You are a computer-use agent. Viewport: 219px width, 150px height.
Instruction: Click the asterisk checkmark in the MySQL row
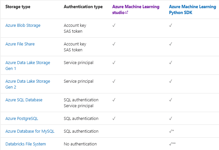click(171, 131)
